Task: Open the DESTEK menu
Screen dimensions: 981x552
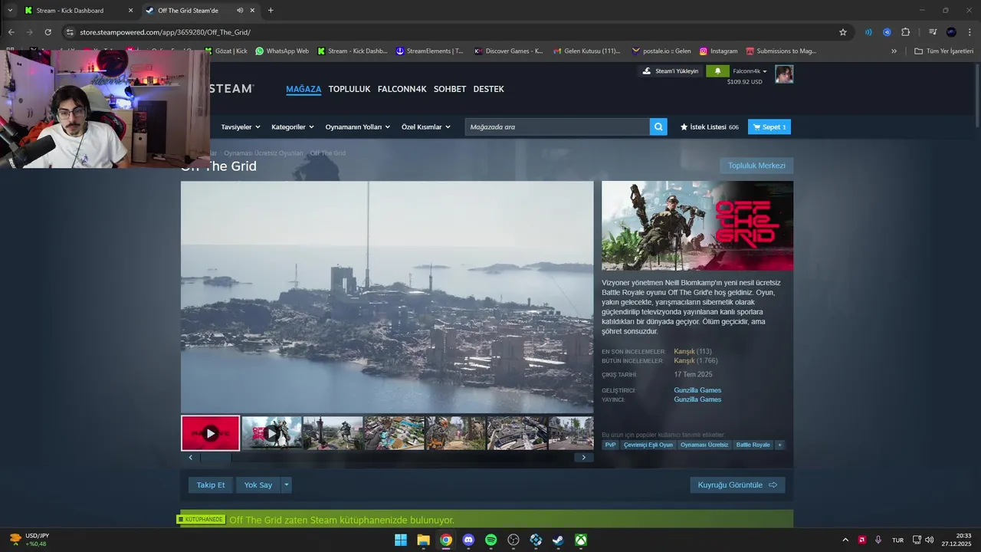Action: 489,89
